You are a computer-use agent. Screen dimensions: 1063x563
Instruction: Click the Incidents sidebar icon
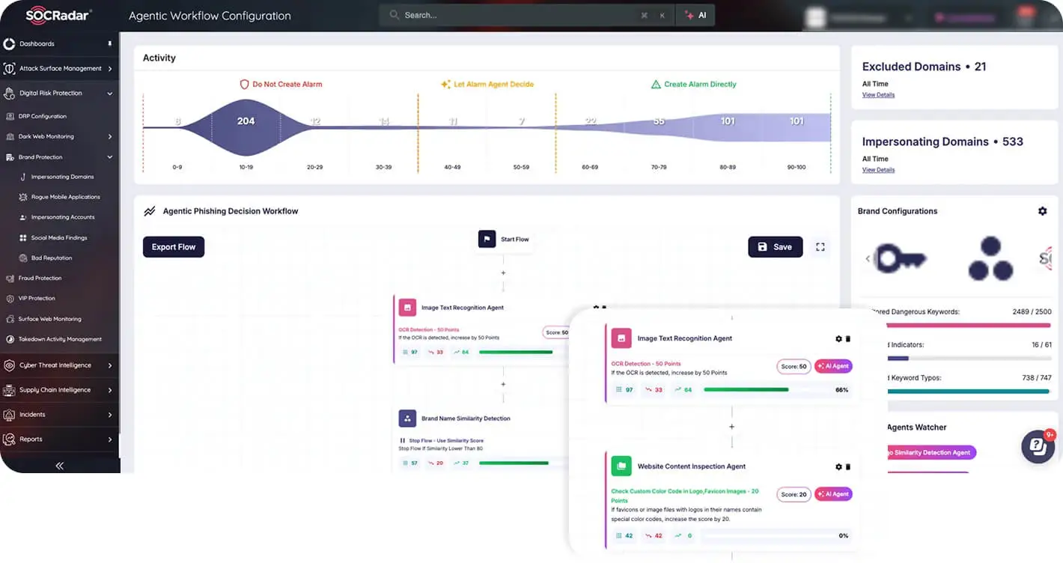pos(9,415)
